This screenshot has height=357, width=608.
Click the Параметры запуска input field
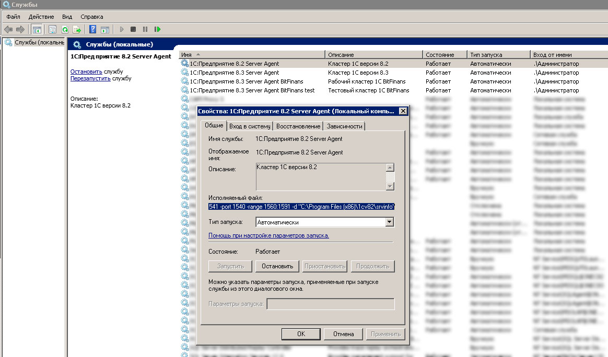click(x=330, y=304)
